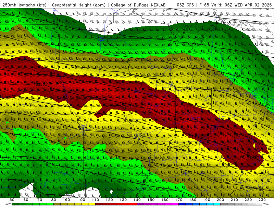
Task: Click the "250mb Isotachs (kts)" title text
Action: click(x=24, y=5)
